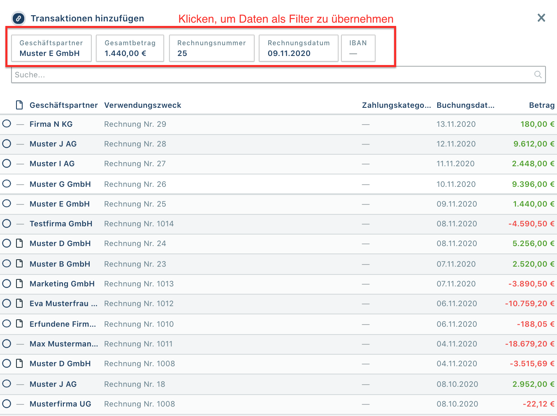Viewport: 557px width, 416px height.
Task: Click the document icon next to Marketing GmbH
Action: [x=19, y=283]
